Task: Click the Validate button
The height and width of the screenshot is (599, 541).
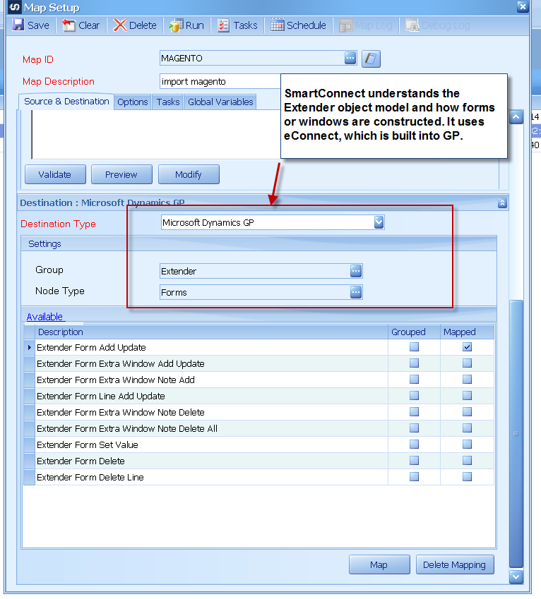Action: (x=55, y=174)
